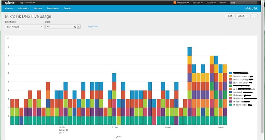Click the Host label
The width and height of the screenshot is (265, 140).
click(48, 22)
